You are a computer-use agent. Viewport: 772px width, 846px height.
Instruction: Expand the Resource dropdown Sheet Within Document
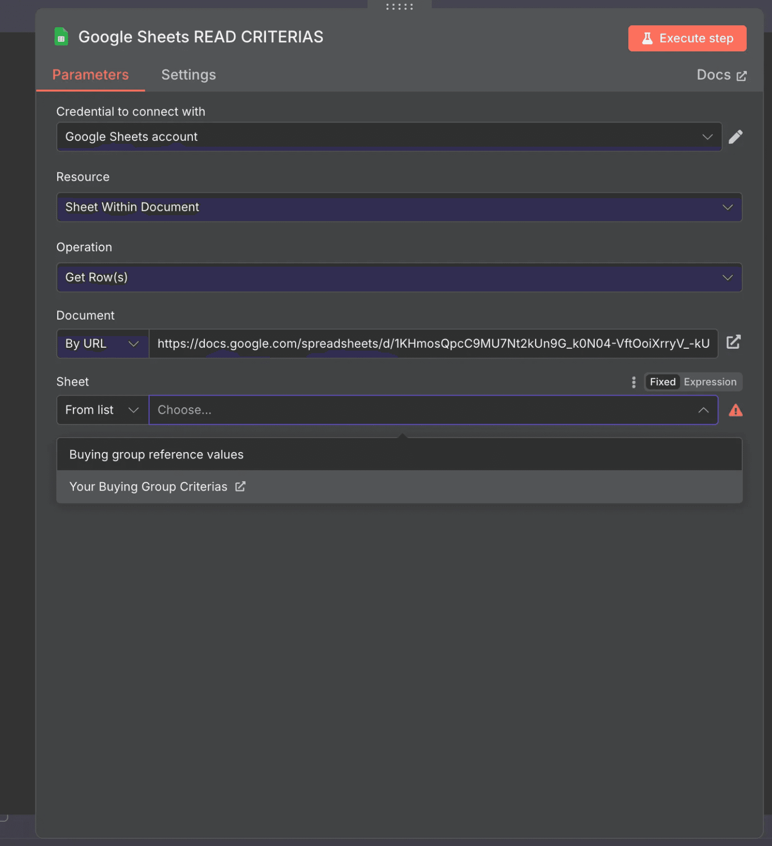click(399, 207)
